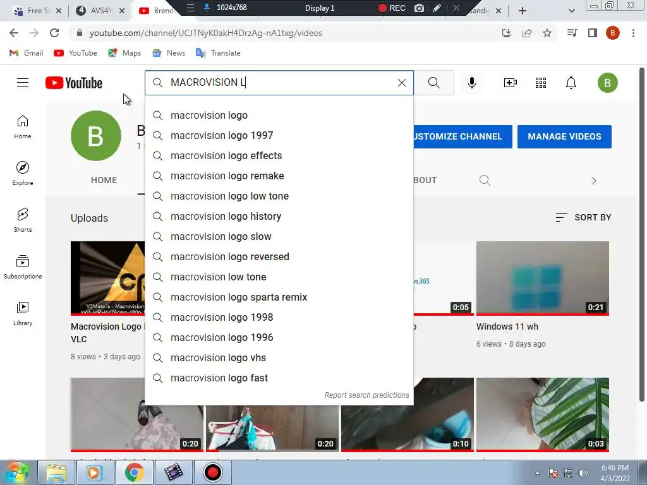The width and height of the screenshot is (647, 485).
Task: Open the Windows Start button
Action: 17,472
